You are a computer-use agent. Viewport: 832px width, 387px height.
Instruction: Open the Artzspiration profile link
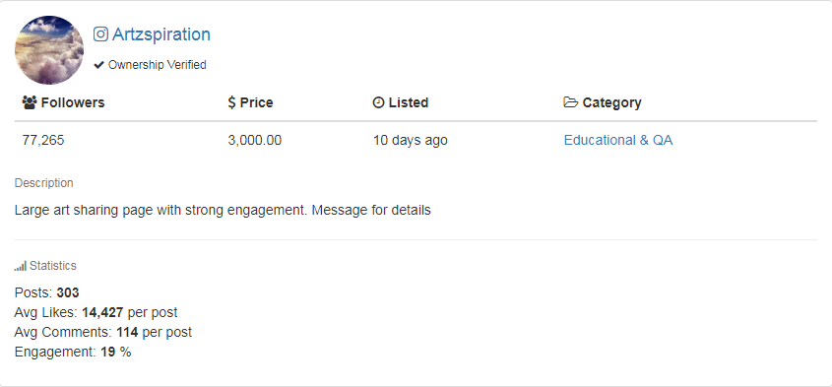click(x=161, y=34)
